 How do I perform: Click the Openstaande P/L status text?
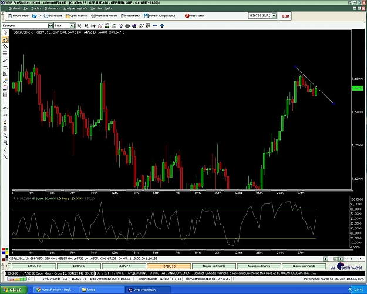[x=160, y=279]
